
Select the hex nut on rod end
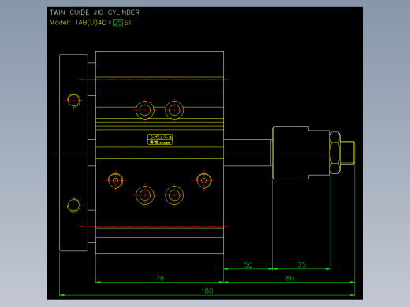[335, 153]
